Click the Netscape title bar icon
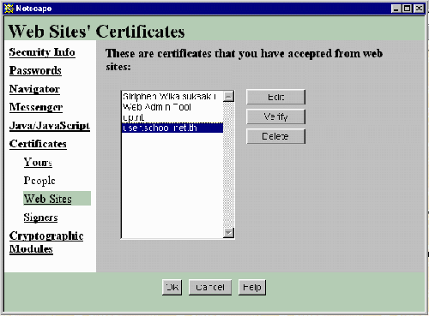Image resolution: width=429 pixels, height=316 pixels. pos(9,9)
